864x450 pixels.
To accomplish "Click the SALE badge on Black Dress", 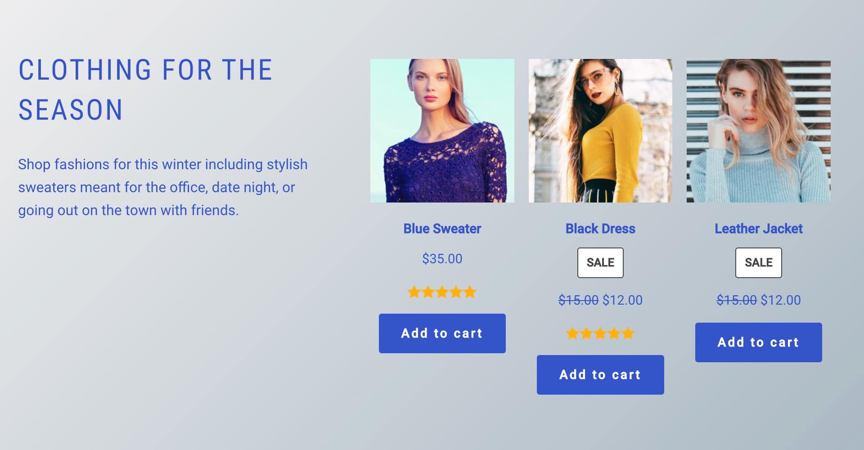I will (600, 262).
